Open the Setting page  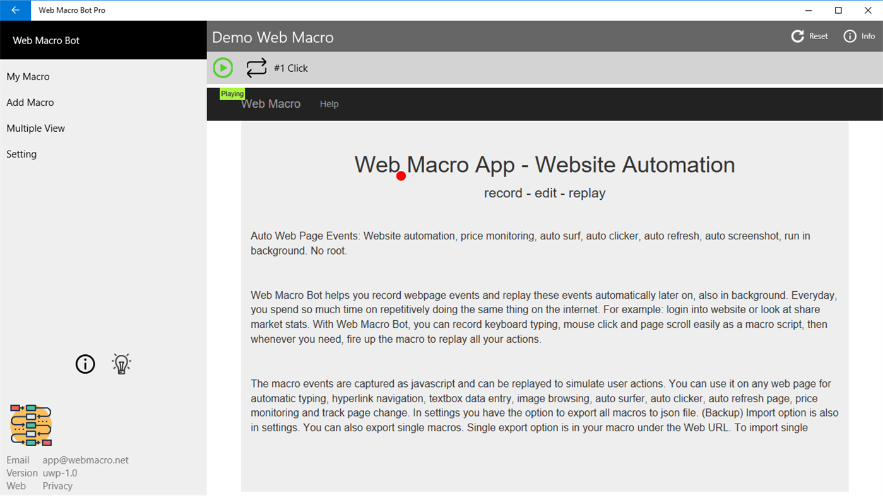(x=21, y=154)
